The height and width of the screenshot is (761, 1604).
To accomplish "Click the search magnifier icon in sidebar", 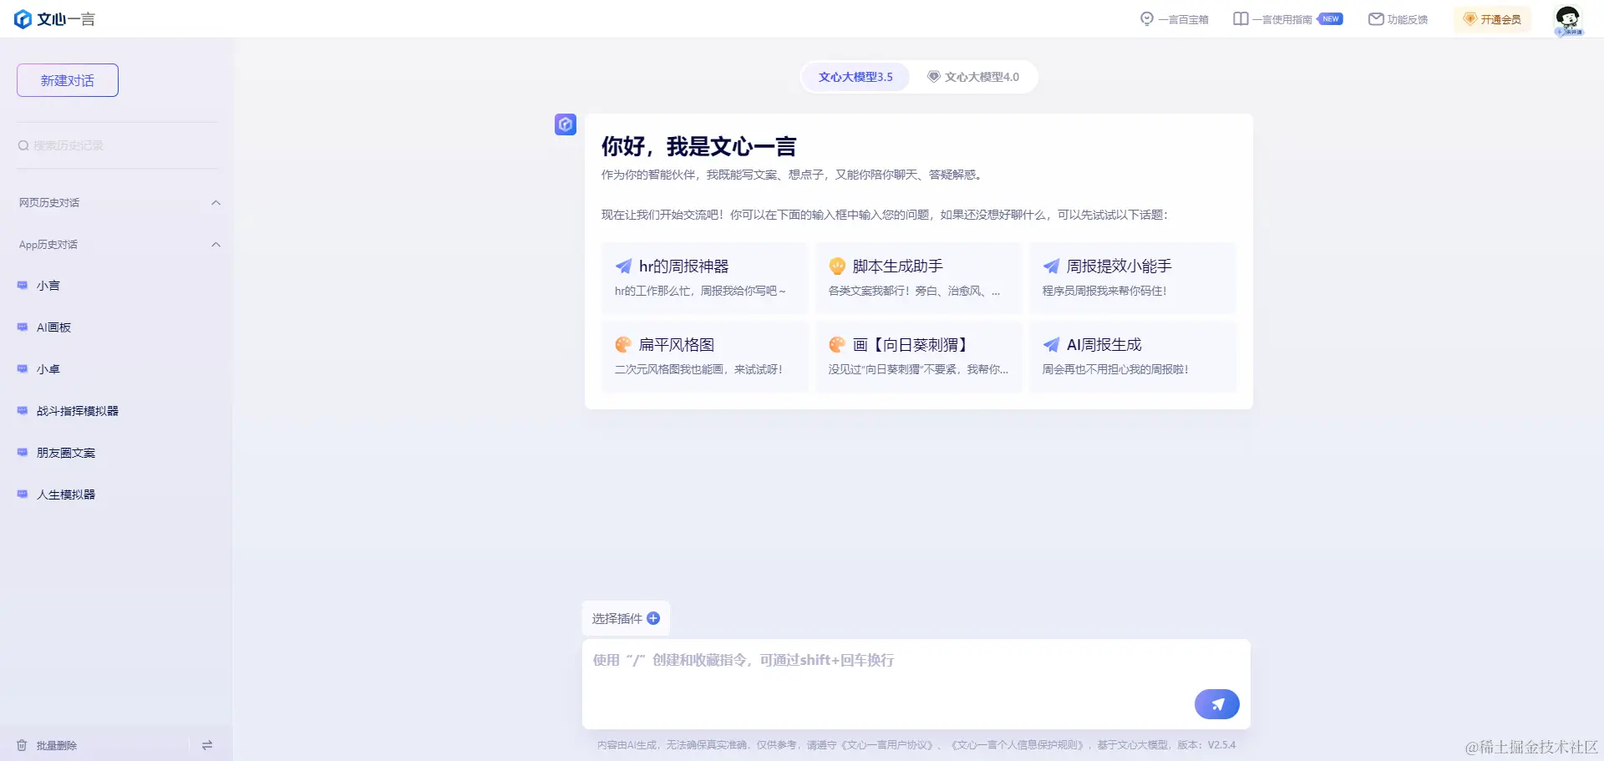I will (23, 145).
